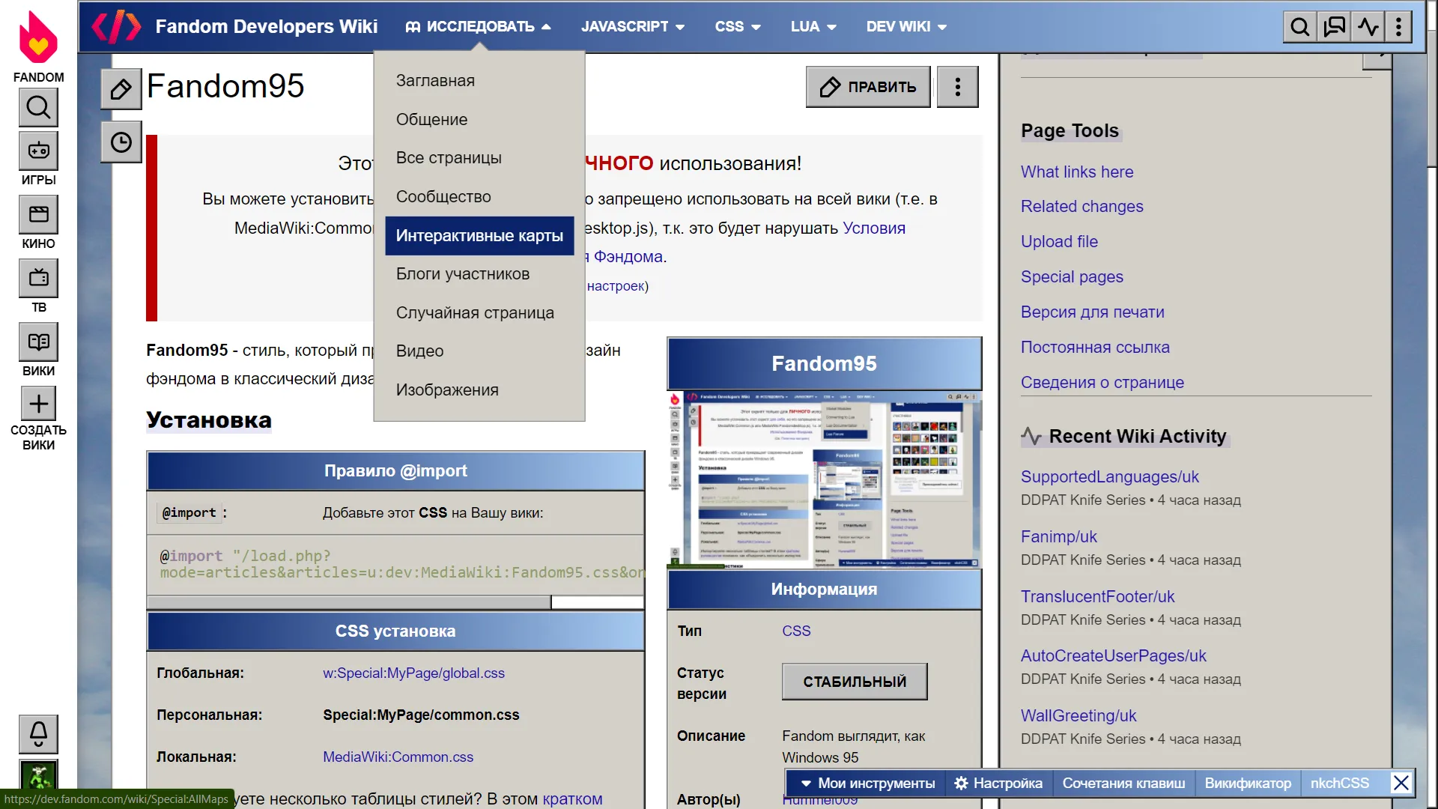Open the Условия link in notice
1438x809 pixels.
874,228
